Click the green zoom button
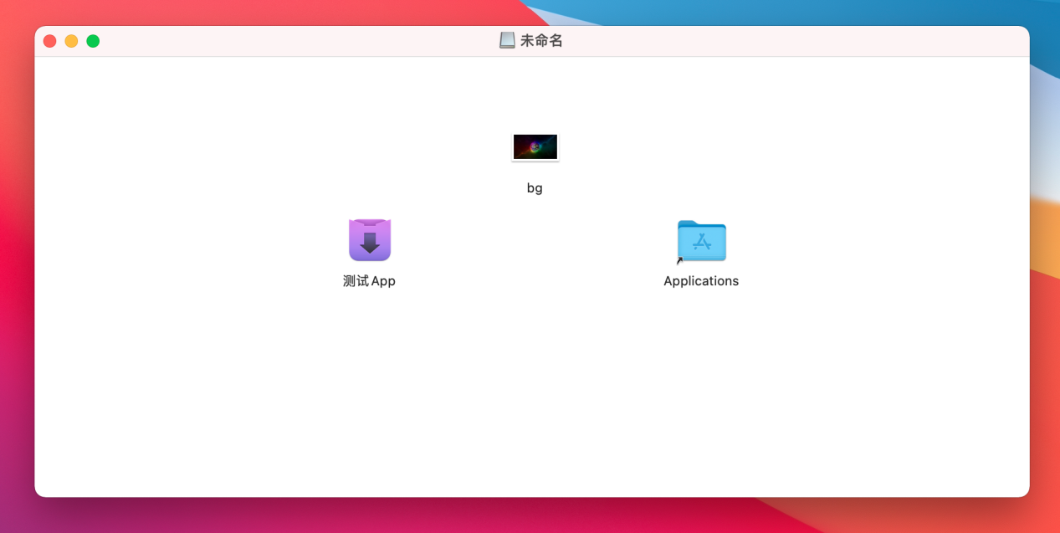 tap(93, 40)
